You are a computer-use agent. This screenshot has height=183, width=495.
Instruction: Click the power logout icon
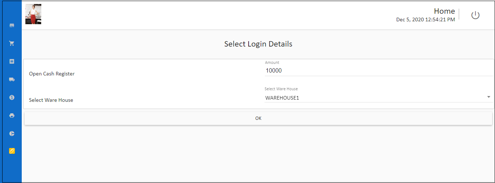475,15
